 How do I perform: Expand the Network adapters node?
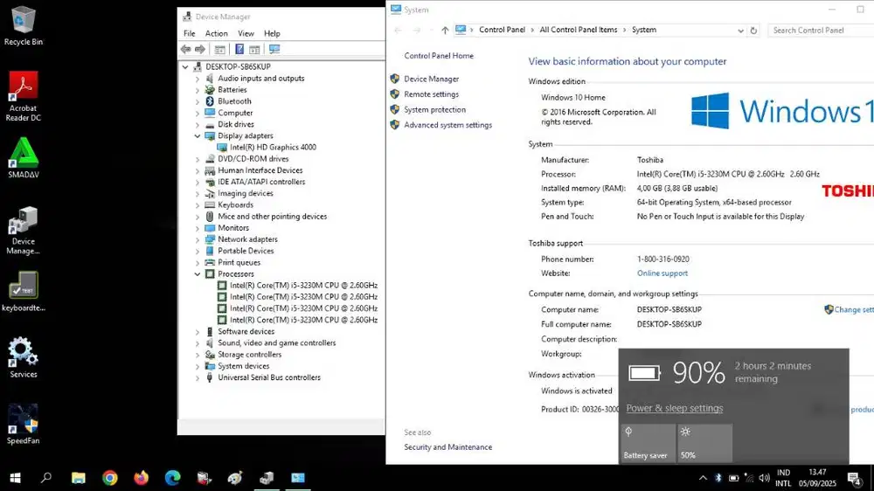click(198, 239)
